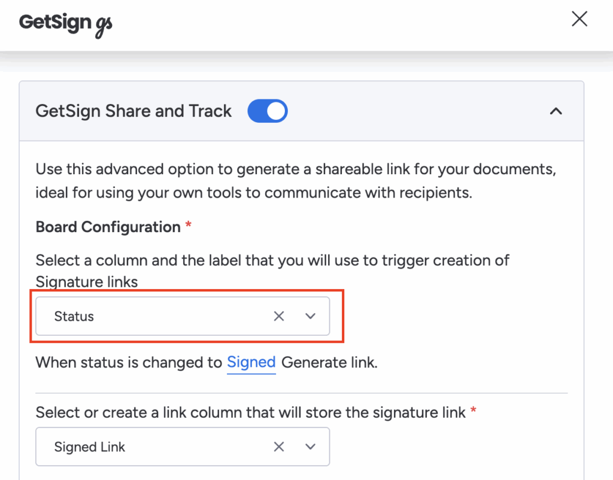Screen dimensions: 613x480
Task: Collapse the Share and Track section chevron
Action: (x=556, y=111)
